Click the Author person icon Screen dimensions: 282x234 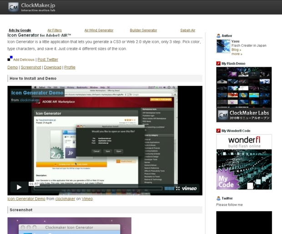click(x=218, y=36)
